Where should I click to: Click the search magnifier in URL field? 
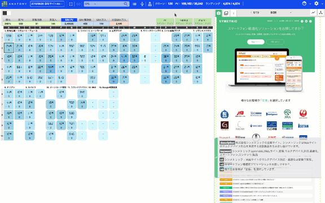(126, 4)
